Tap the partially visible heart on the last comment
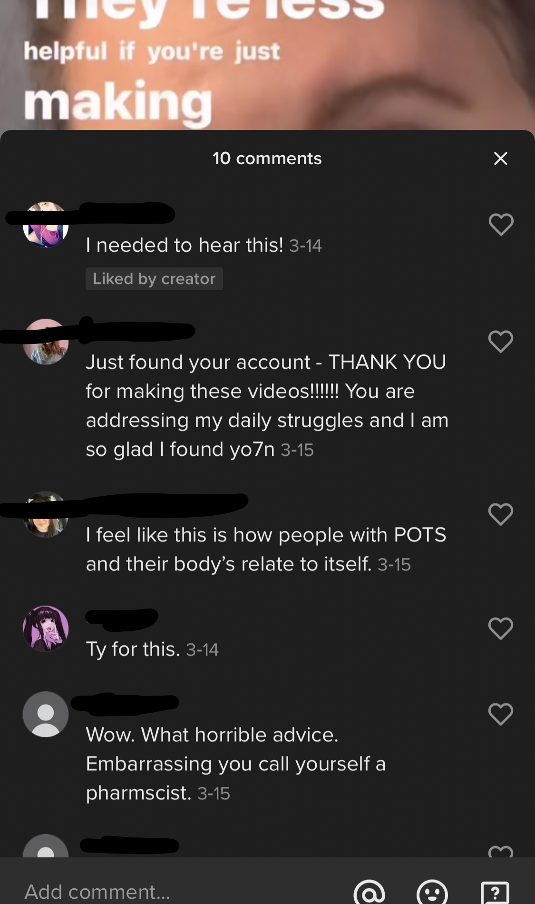 pos(501,851)
